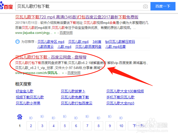Click the 百度一下 search button

(x=163, y=6)
